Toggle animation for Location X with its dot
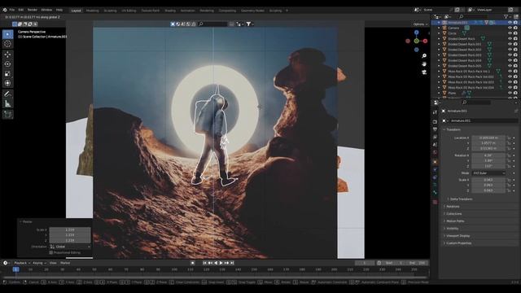This screenshot has width=521, height=293. point(514,138)
